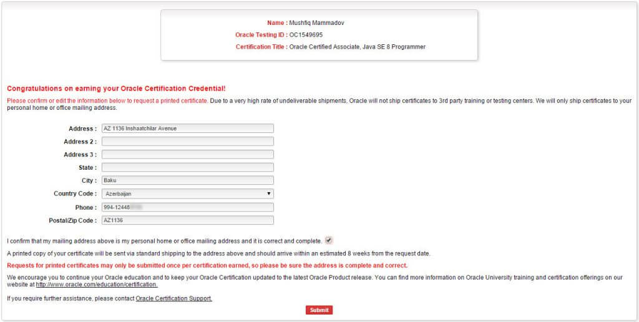This screenshot has width=639, height=322.
Task: Click the name Mushfiq Mammadov
Action: [316, 23]
